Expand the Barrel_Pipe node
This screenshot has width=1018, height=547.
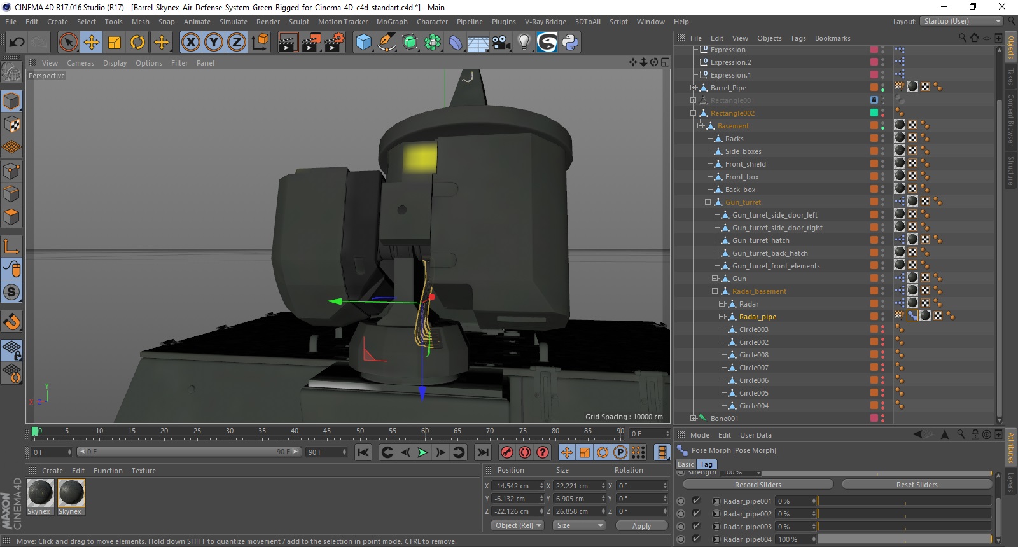[693, 88]
